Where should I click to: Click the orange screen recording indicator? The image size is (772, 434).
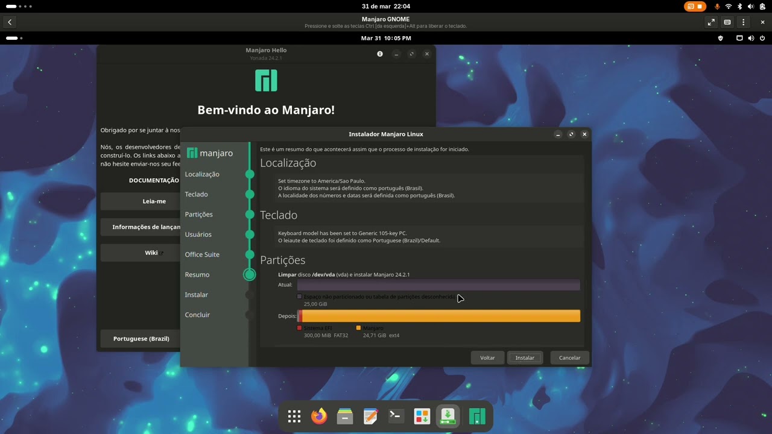click(695, 6)
